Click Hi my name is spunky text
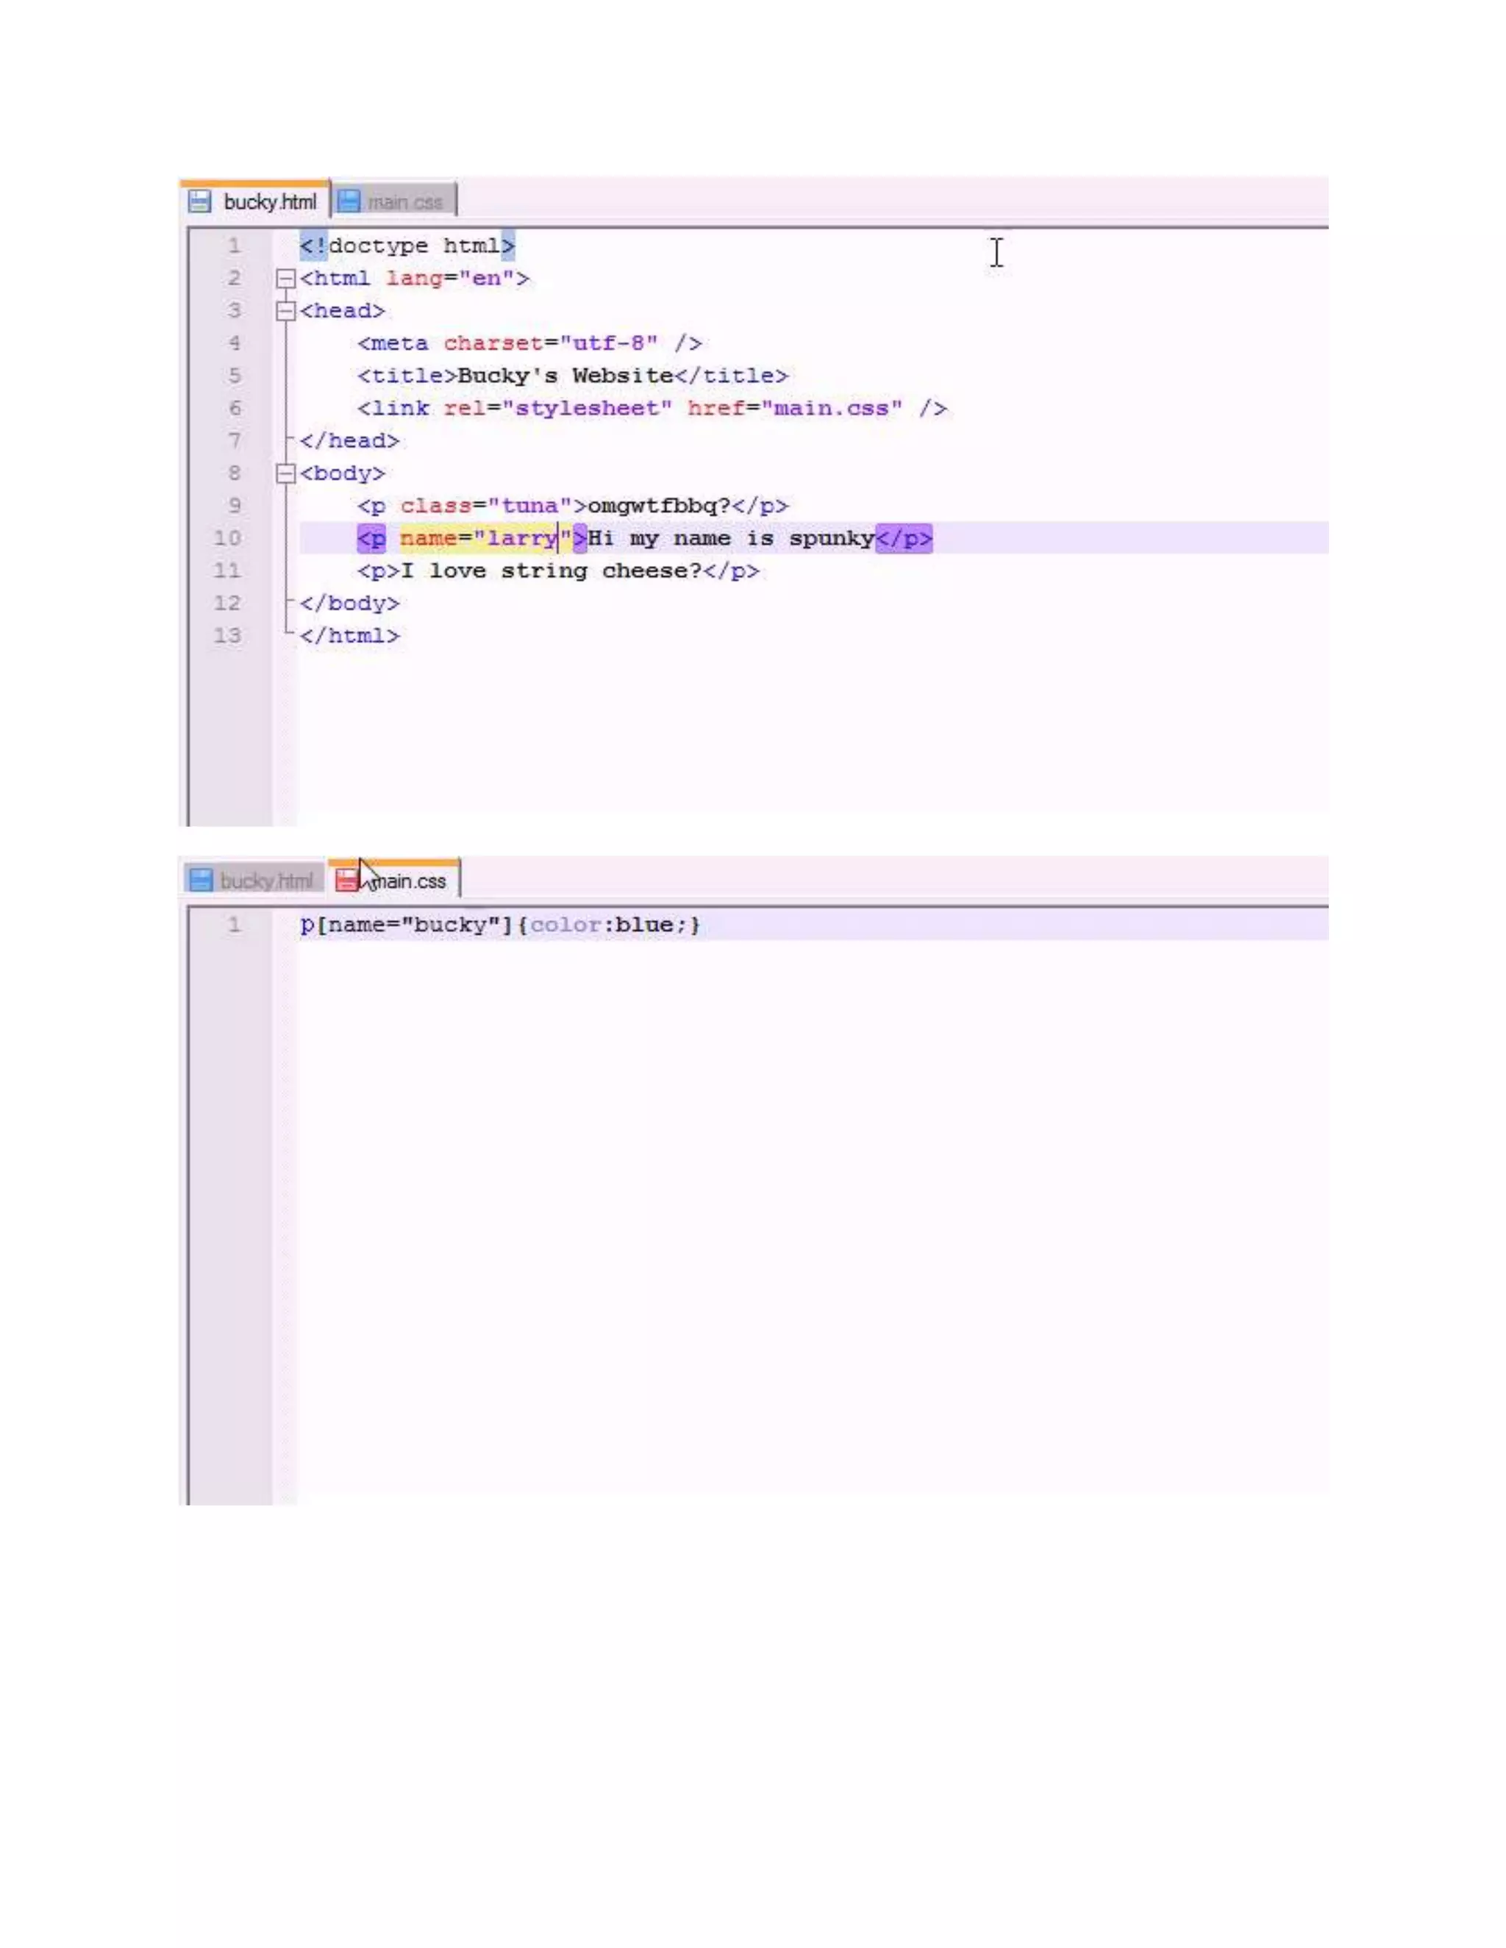1506x1948 pixels. pyautogui.click(x=732, y=538)
